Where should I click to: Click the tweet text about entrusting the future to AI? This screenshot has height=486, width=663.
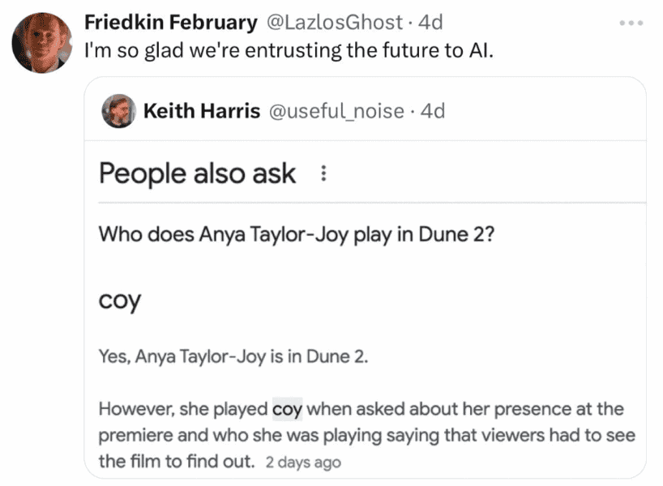pos(289,51)
